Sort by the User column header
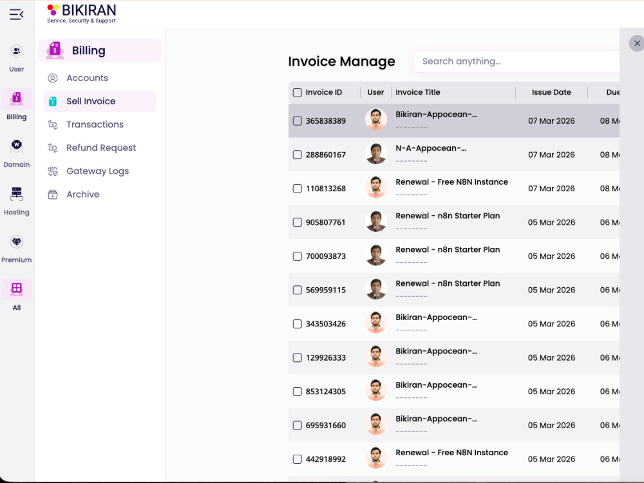The height and width of the screenshot is (483, 644). [375, 92]
